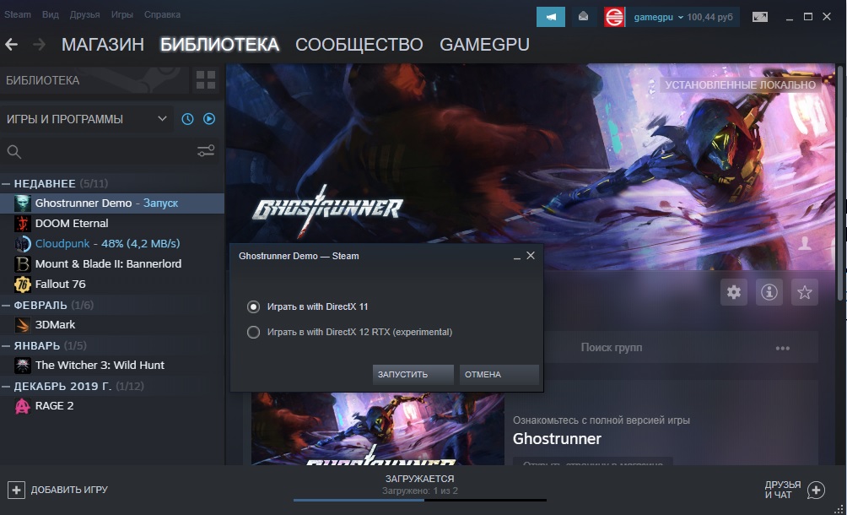847x515 pixels.
Task: Select Fallout 76 in the library
Action: click(112, 285)
